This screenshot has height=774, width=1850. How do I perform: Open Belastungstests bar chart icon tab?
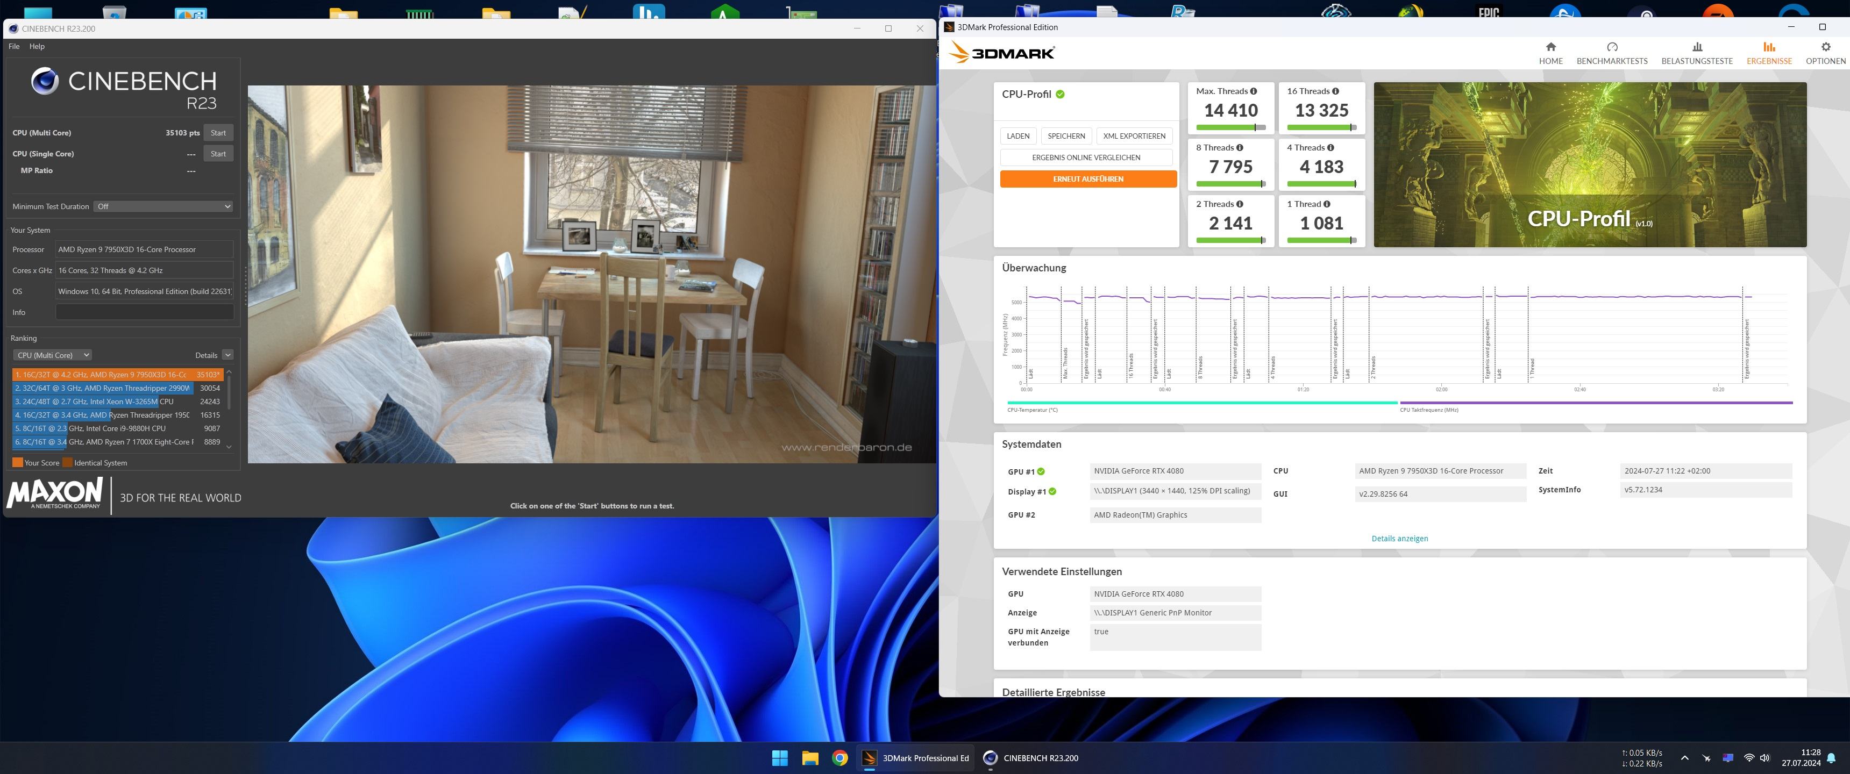[1696, 54]
